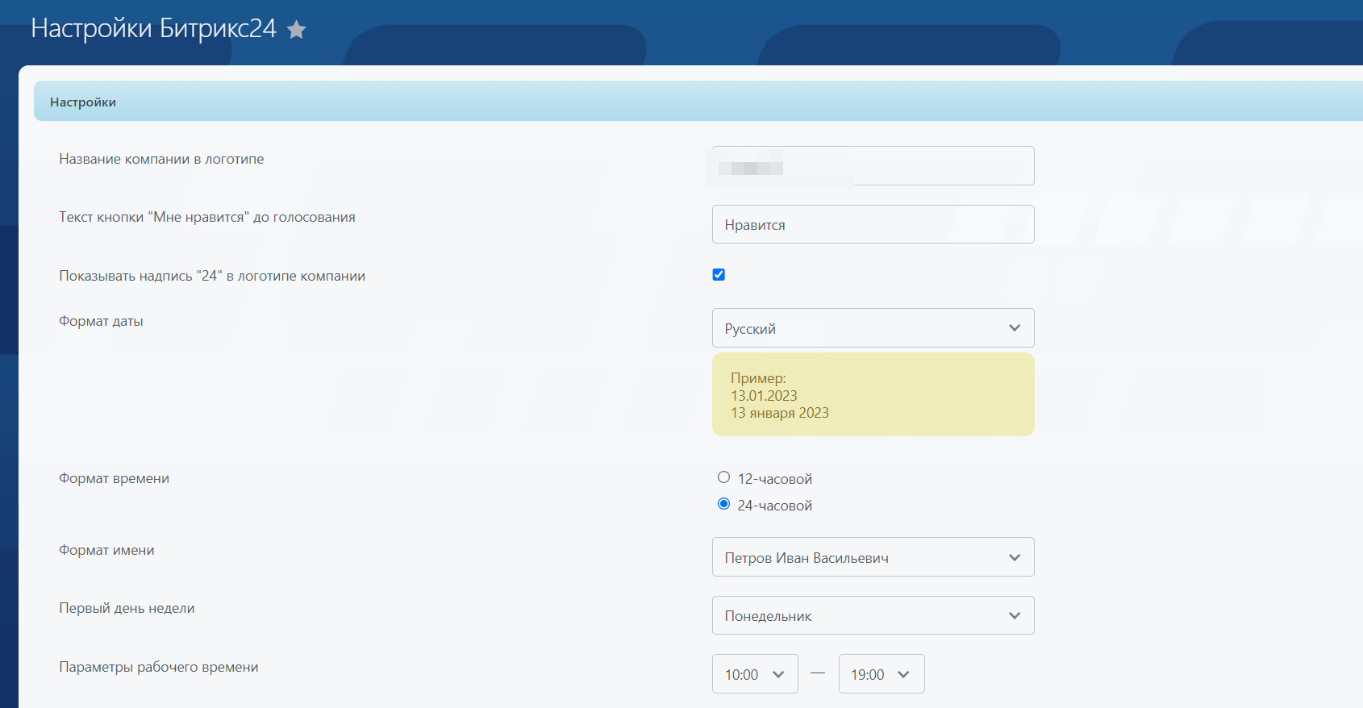The width and height of the screenshot is (1363, 708).
Task: Click the example date text 13 января 2023
Action: (x=780, y=413)
